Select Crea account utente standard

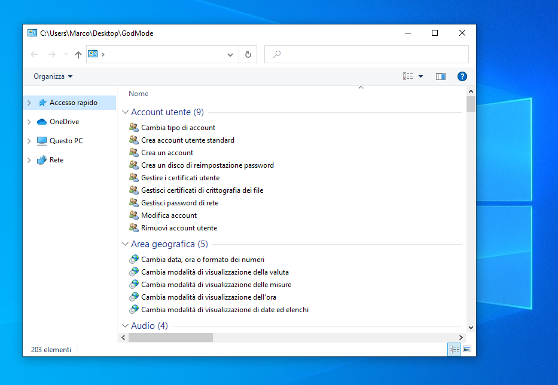tap(188, 140)
